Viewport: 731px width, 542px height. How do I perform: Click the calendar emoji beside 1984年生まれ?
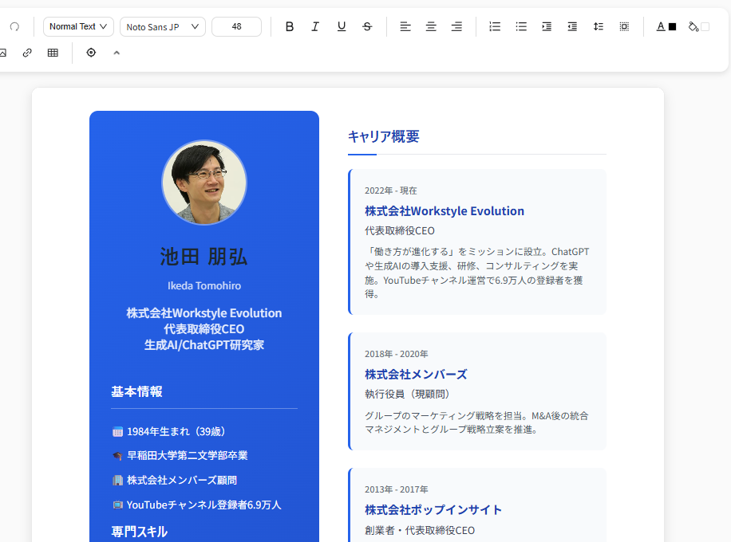[x=117, y=432]
